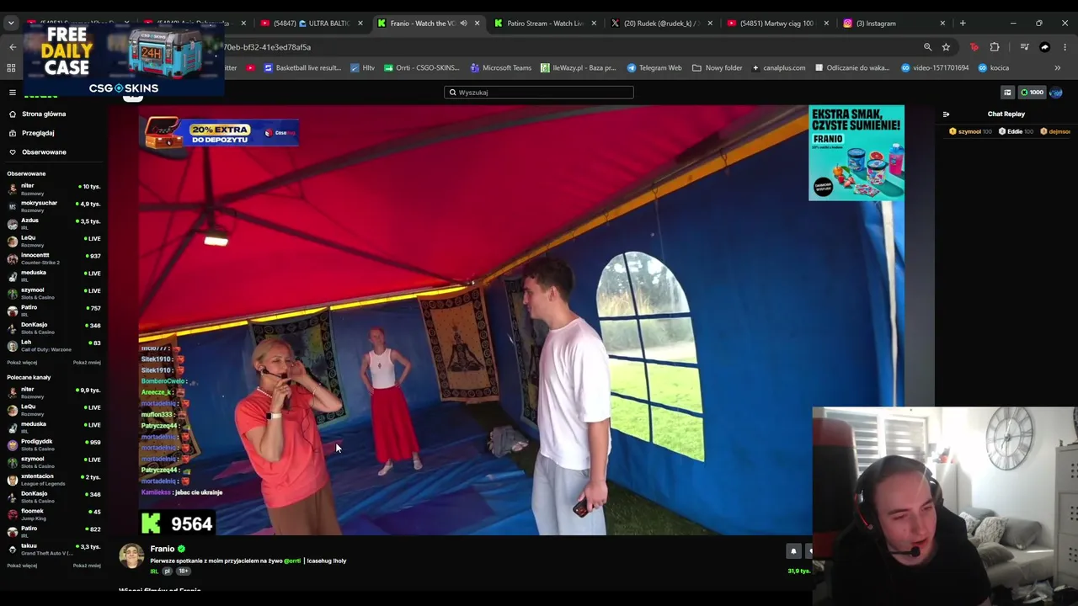Click the Free Daily Case CSGO-Skins ad
This screenshot has width=1078, height=606.
pyautogui.click(x=124, y=60)
